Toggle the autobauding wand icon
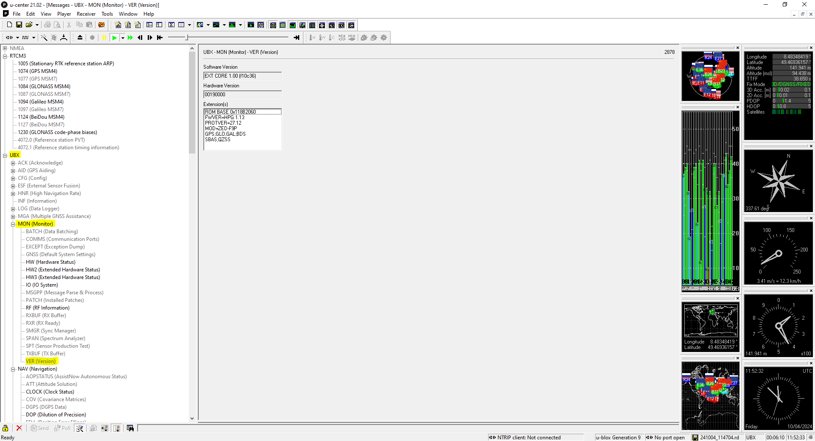Screen dimensions: 815x441 point(44,38)
